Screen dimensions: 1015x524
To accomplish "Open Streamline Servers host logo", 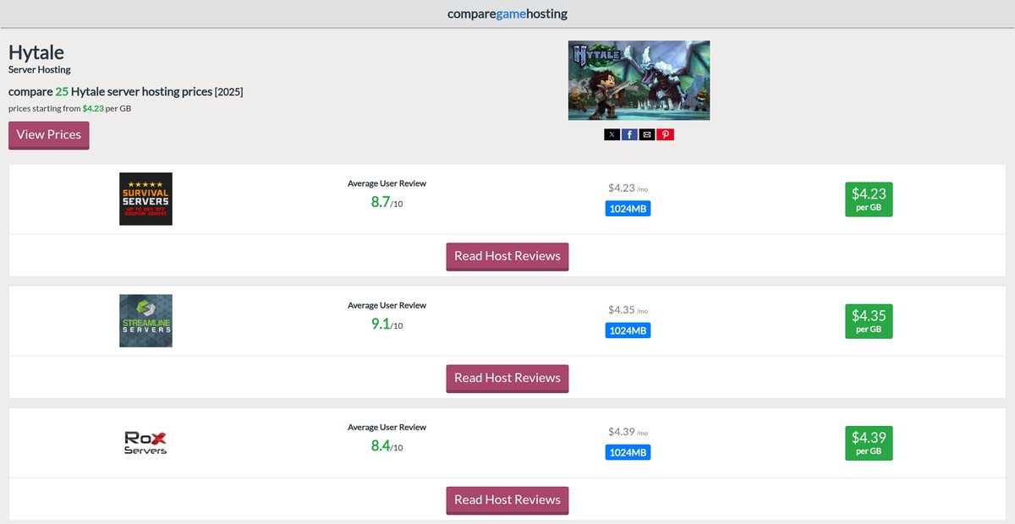I will (x=145, y=320).
